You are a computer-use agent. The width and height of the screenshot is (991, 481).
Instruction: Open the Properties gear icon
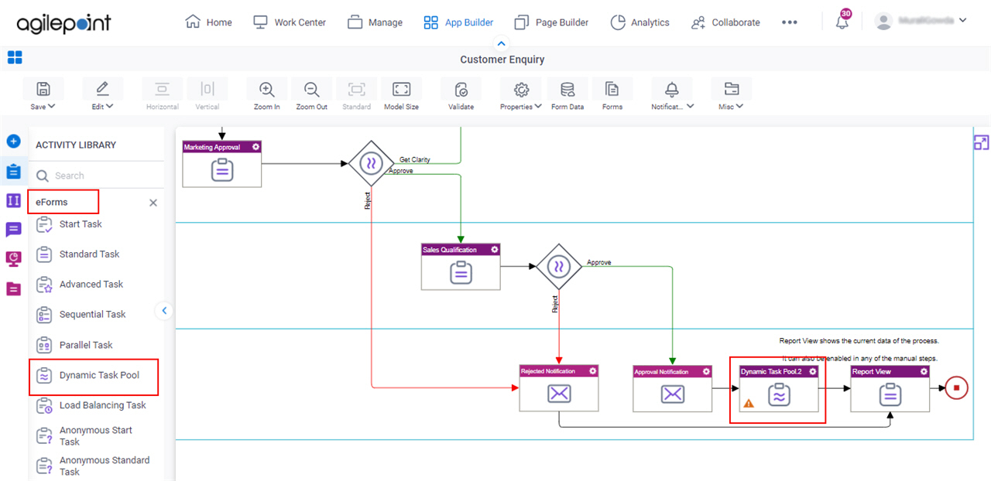[x=521, y=89]
